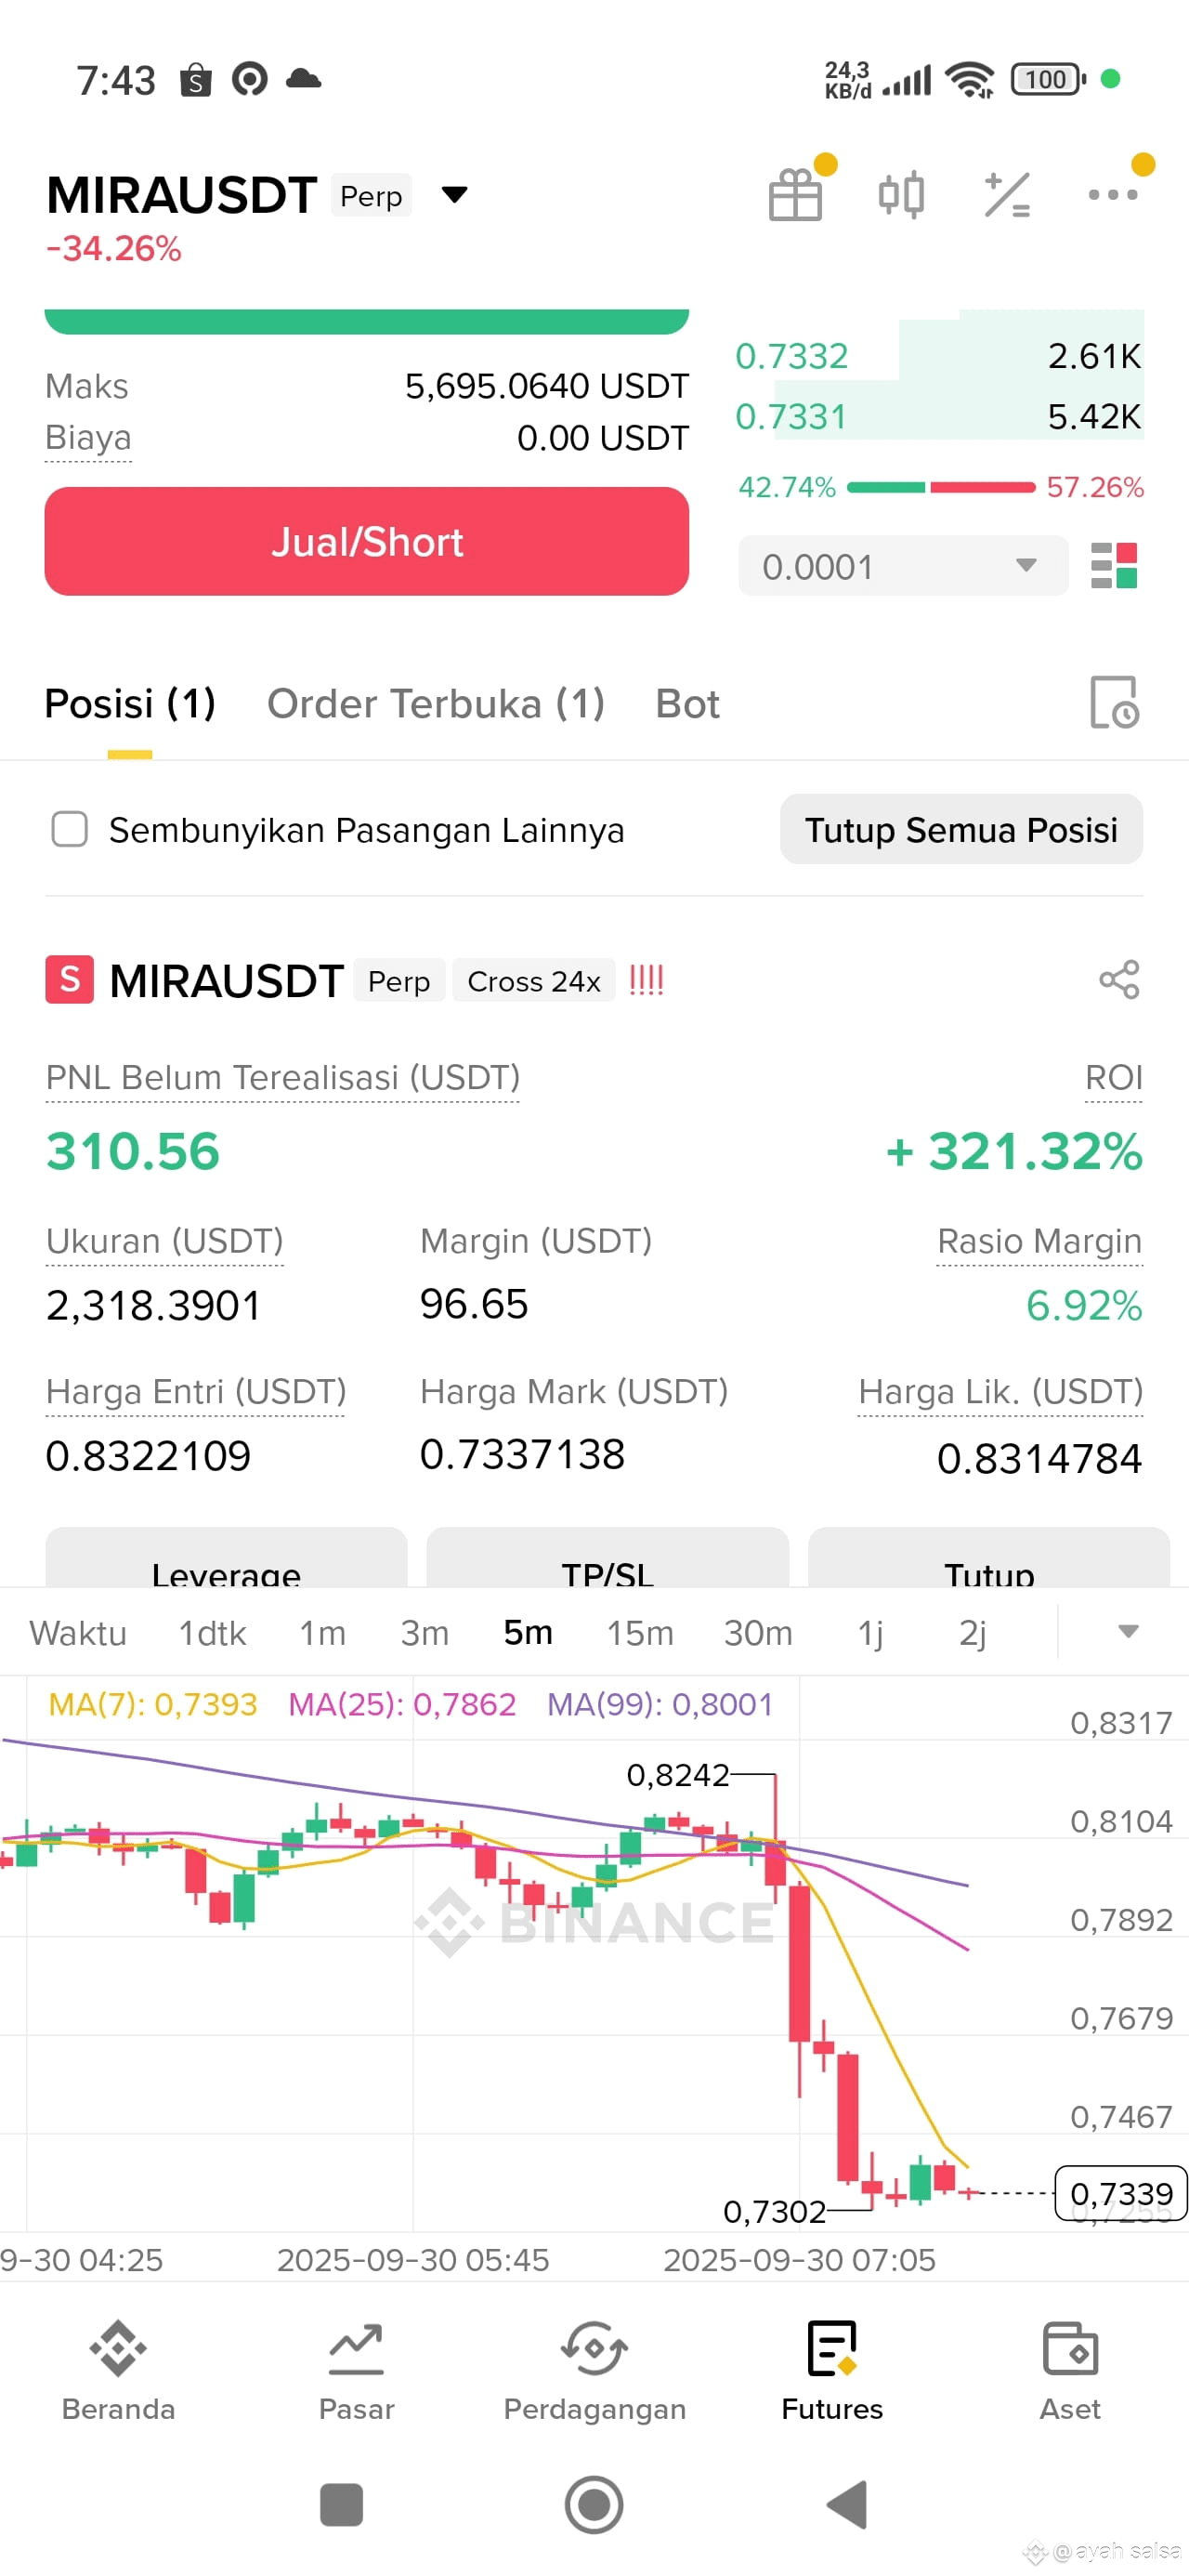Screen dimensions: 1189x2576
Task: Tap the Biaya label
Action: (88, 438)
